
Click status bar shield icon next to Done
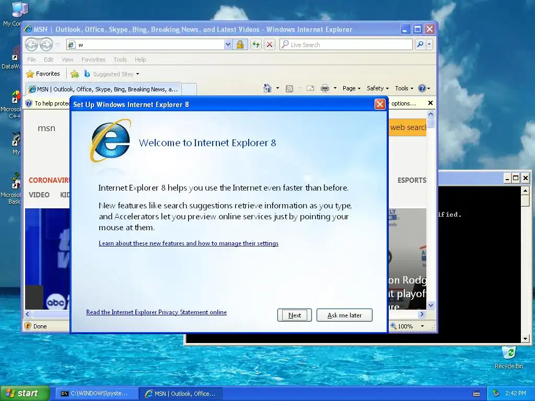point(28,326)
